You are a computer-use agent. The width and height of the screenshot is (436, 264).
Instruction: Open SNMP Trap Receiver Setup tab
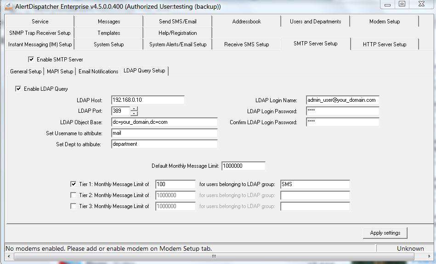(x=40, y=33)
